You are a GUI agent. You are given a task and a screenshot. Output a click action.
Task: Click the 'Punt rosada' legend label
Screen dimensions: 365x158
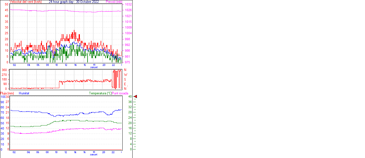coord(120,93)
